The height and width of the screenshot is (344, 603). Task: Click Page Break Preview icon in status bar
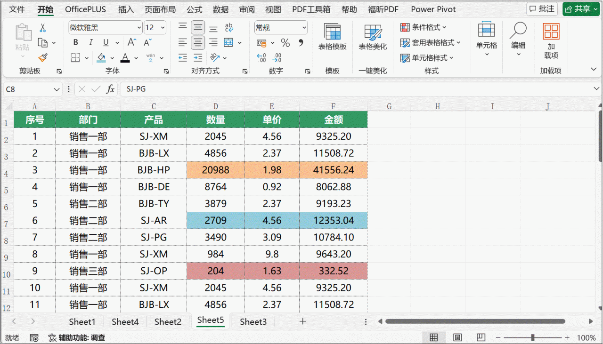(481, 337)
